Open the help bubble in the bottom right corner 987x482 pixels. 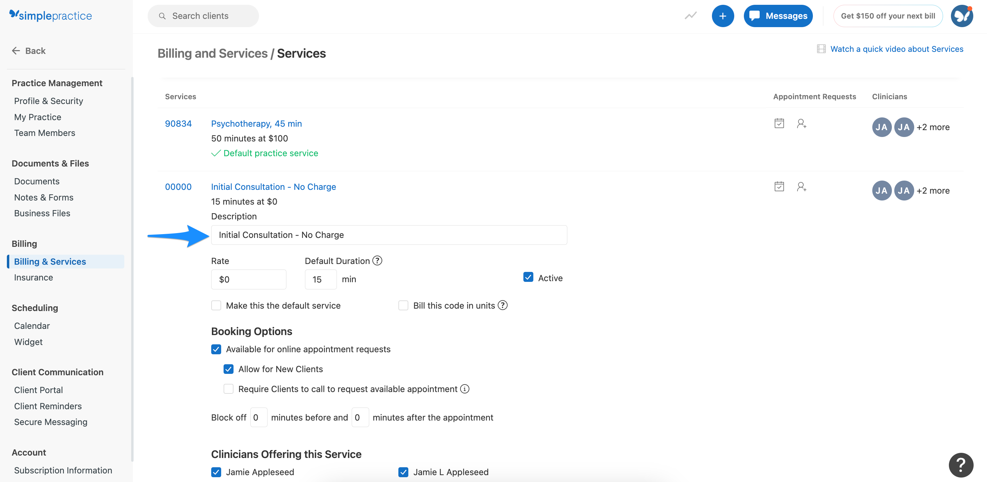(961, 465)
